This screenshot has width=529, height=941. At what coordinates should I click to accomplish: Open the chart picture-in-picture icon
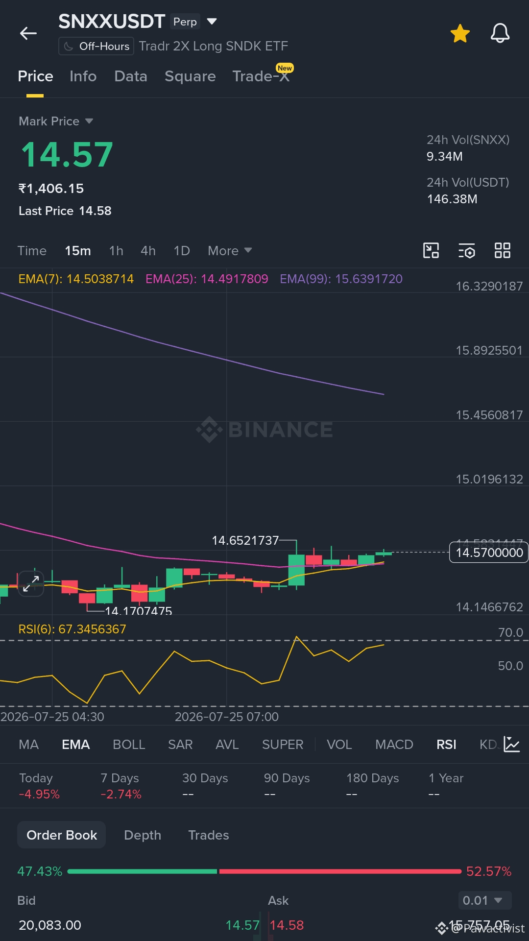[431, 250]
